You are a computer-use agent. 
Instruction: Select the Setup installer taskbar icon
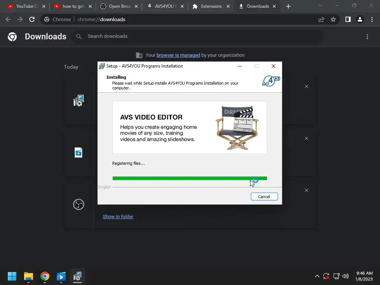78,276
